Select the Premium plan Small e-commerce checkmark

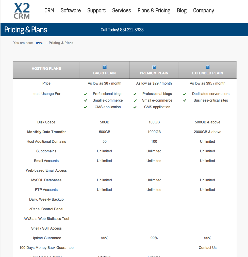(135, 100)
